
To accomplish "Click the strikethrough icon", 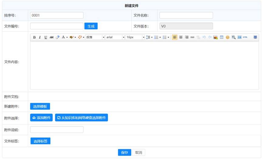I will click(51, 37).
